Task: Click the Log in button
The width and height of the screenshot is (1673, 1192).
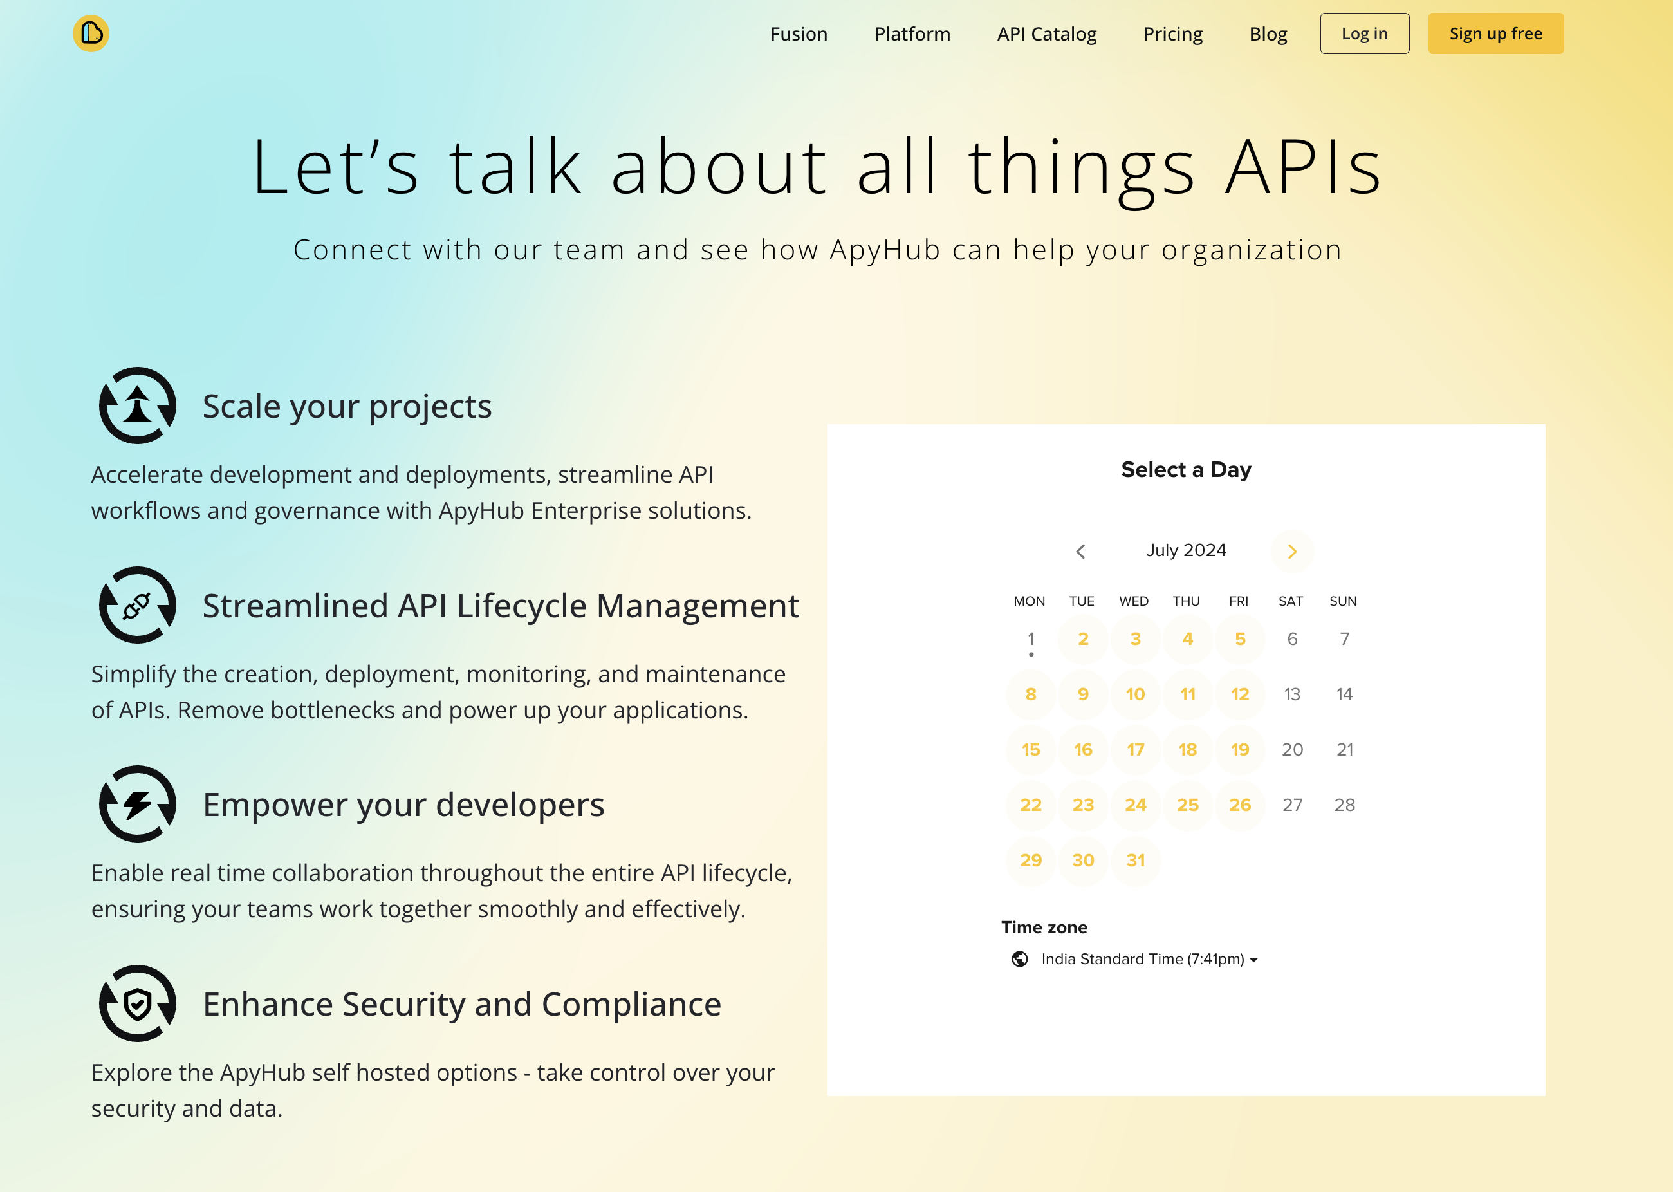Action: [1364, 33]
